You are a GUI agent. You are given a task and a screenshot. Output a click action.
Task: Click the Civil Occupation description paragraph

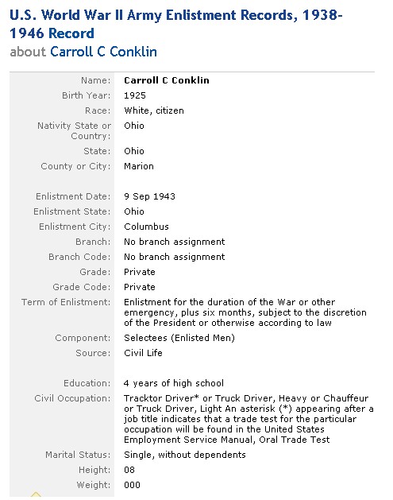point(249,419)
